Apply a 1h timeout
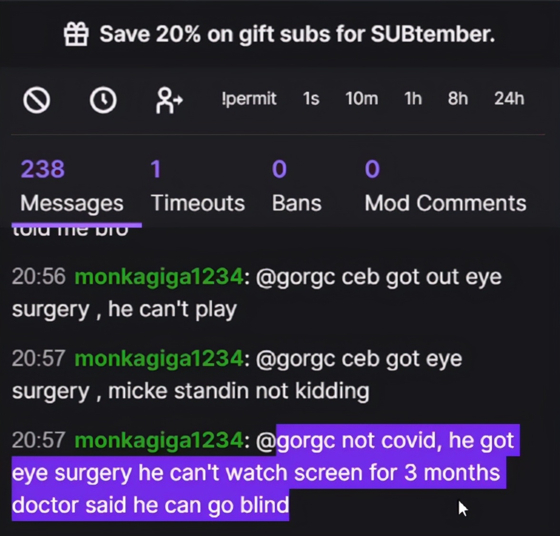Viewport: 560px width, 536px height. coord(413,99)
